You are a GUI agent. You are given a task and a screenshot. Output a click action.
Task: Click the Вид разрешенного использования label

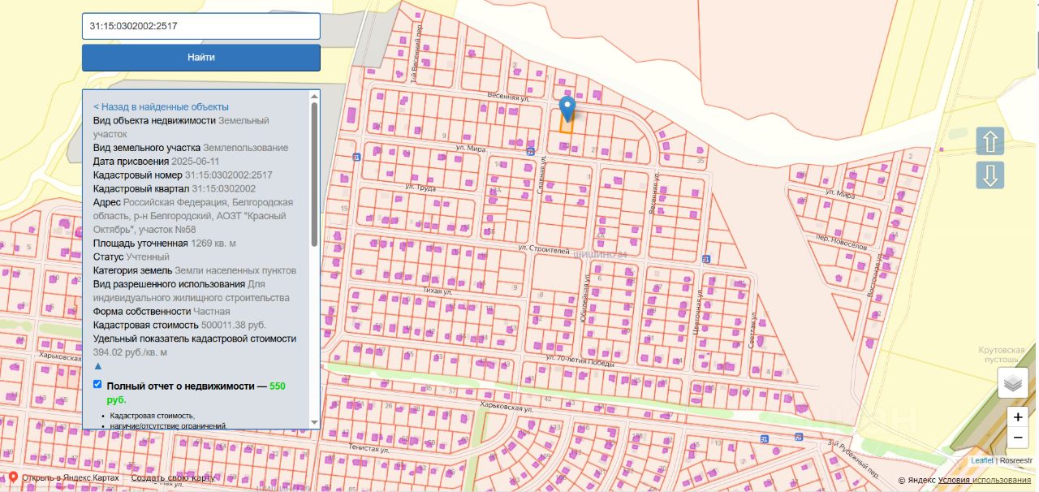click(169, 284)
